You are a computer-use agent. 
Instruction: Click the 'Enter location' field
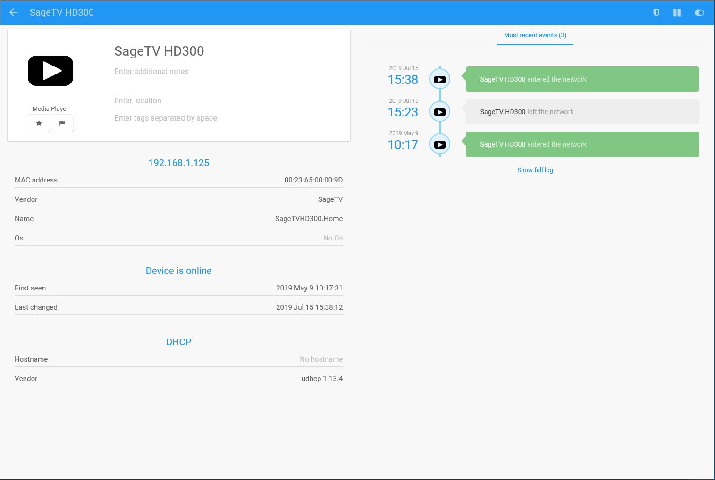pyautogui.click(x=138, y=101)
